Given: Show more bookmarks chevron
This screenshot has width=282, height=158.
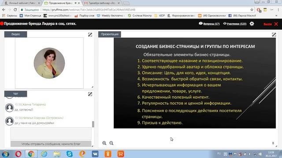Looking at the screenshot, I should click(276, 16).
